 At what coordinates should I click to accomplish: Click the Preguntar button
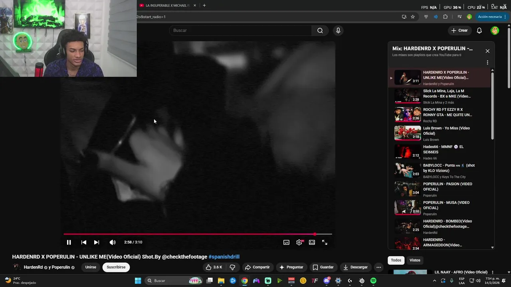291,267
